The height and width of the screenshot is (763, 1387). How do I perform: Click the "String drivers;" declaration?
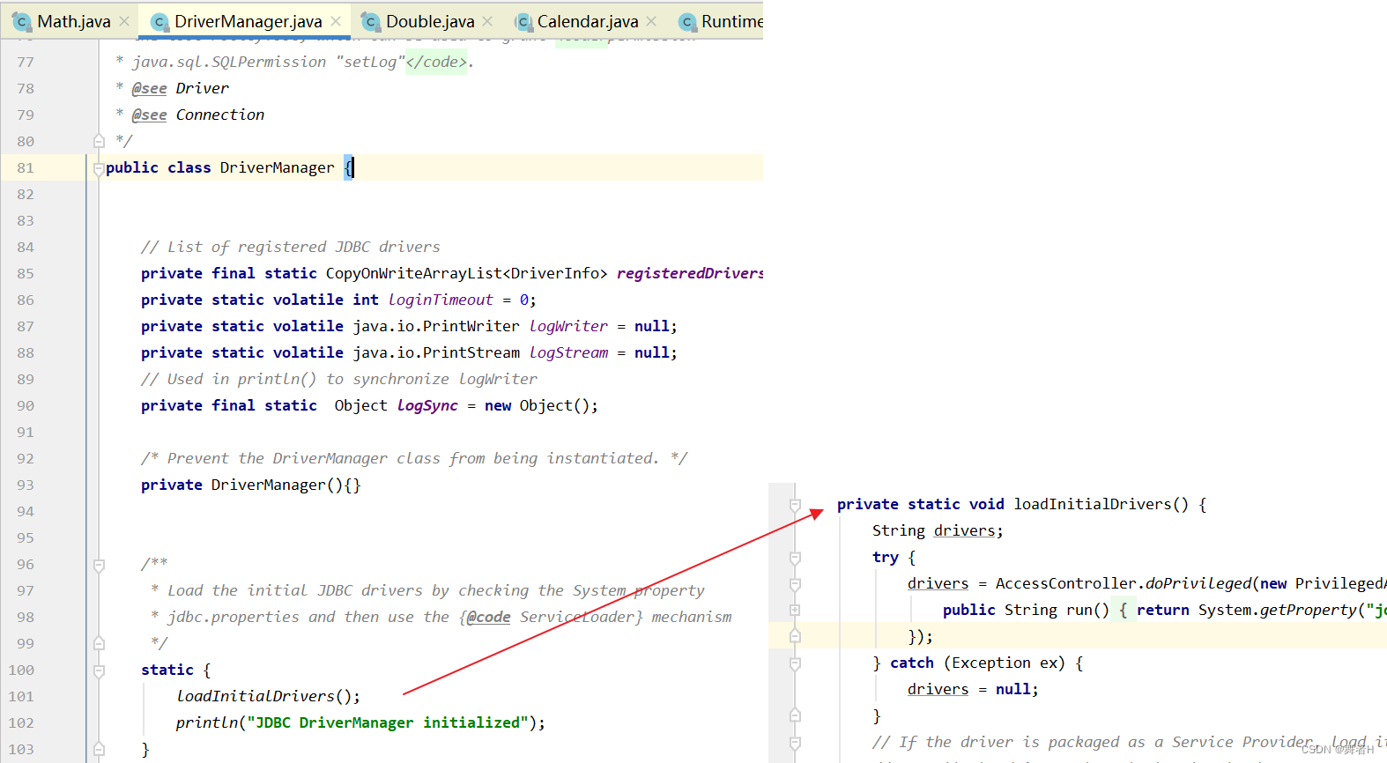(x=938, y=530)
